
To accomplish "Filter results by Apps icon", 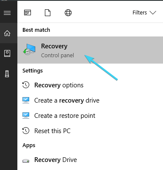I will tap(28, 13).
